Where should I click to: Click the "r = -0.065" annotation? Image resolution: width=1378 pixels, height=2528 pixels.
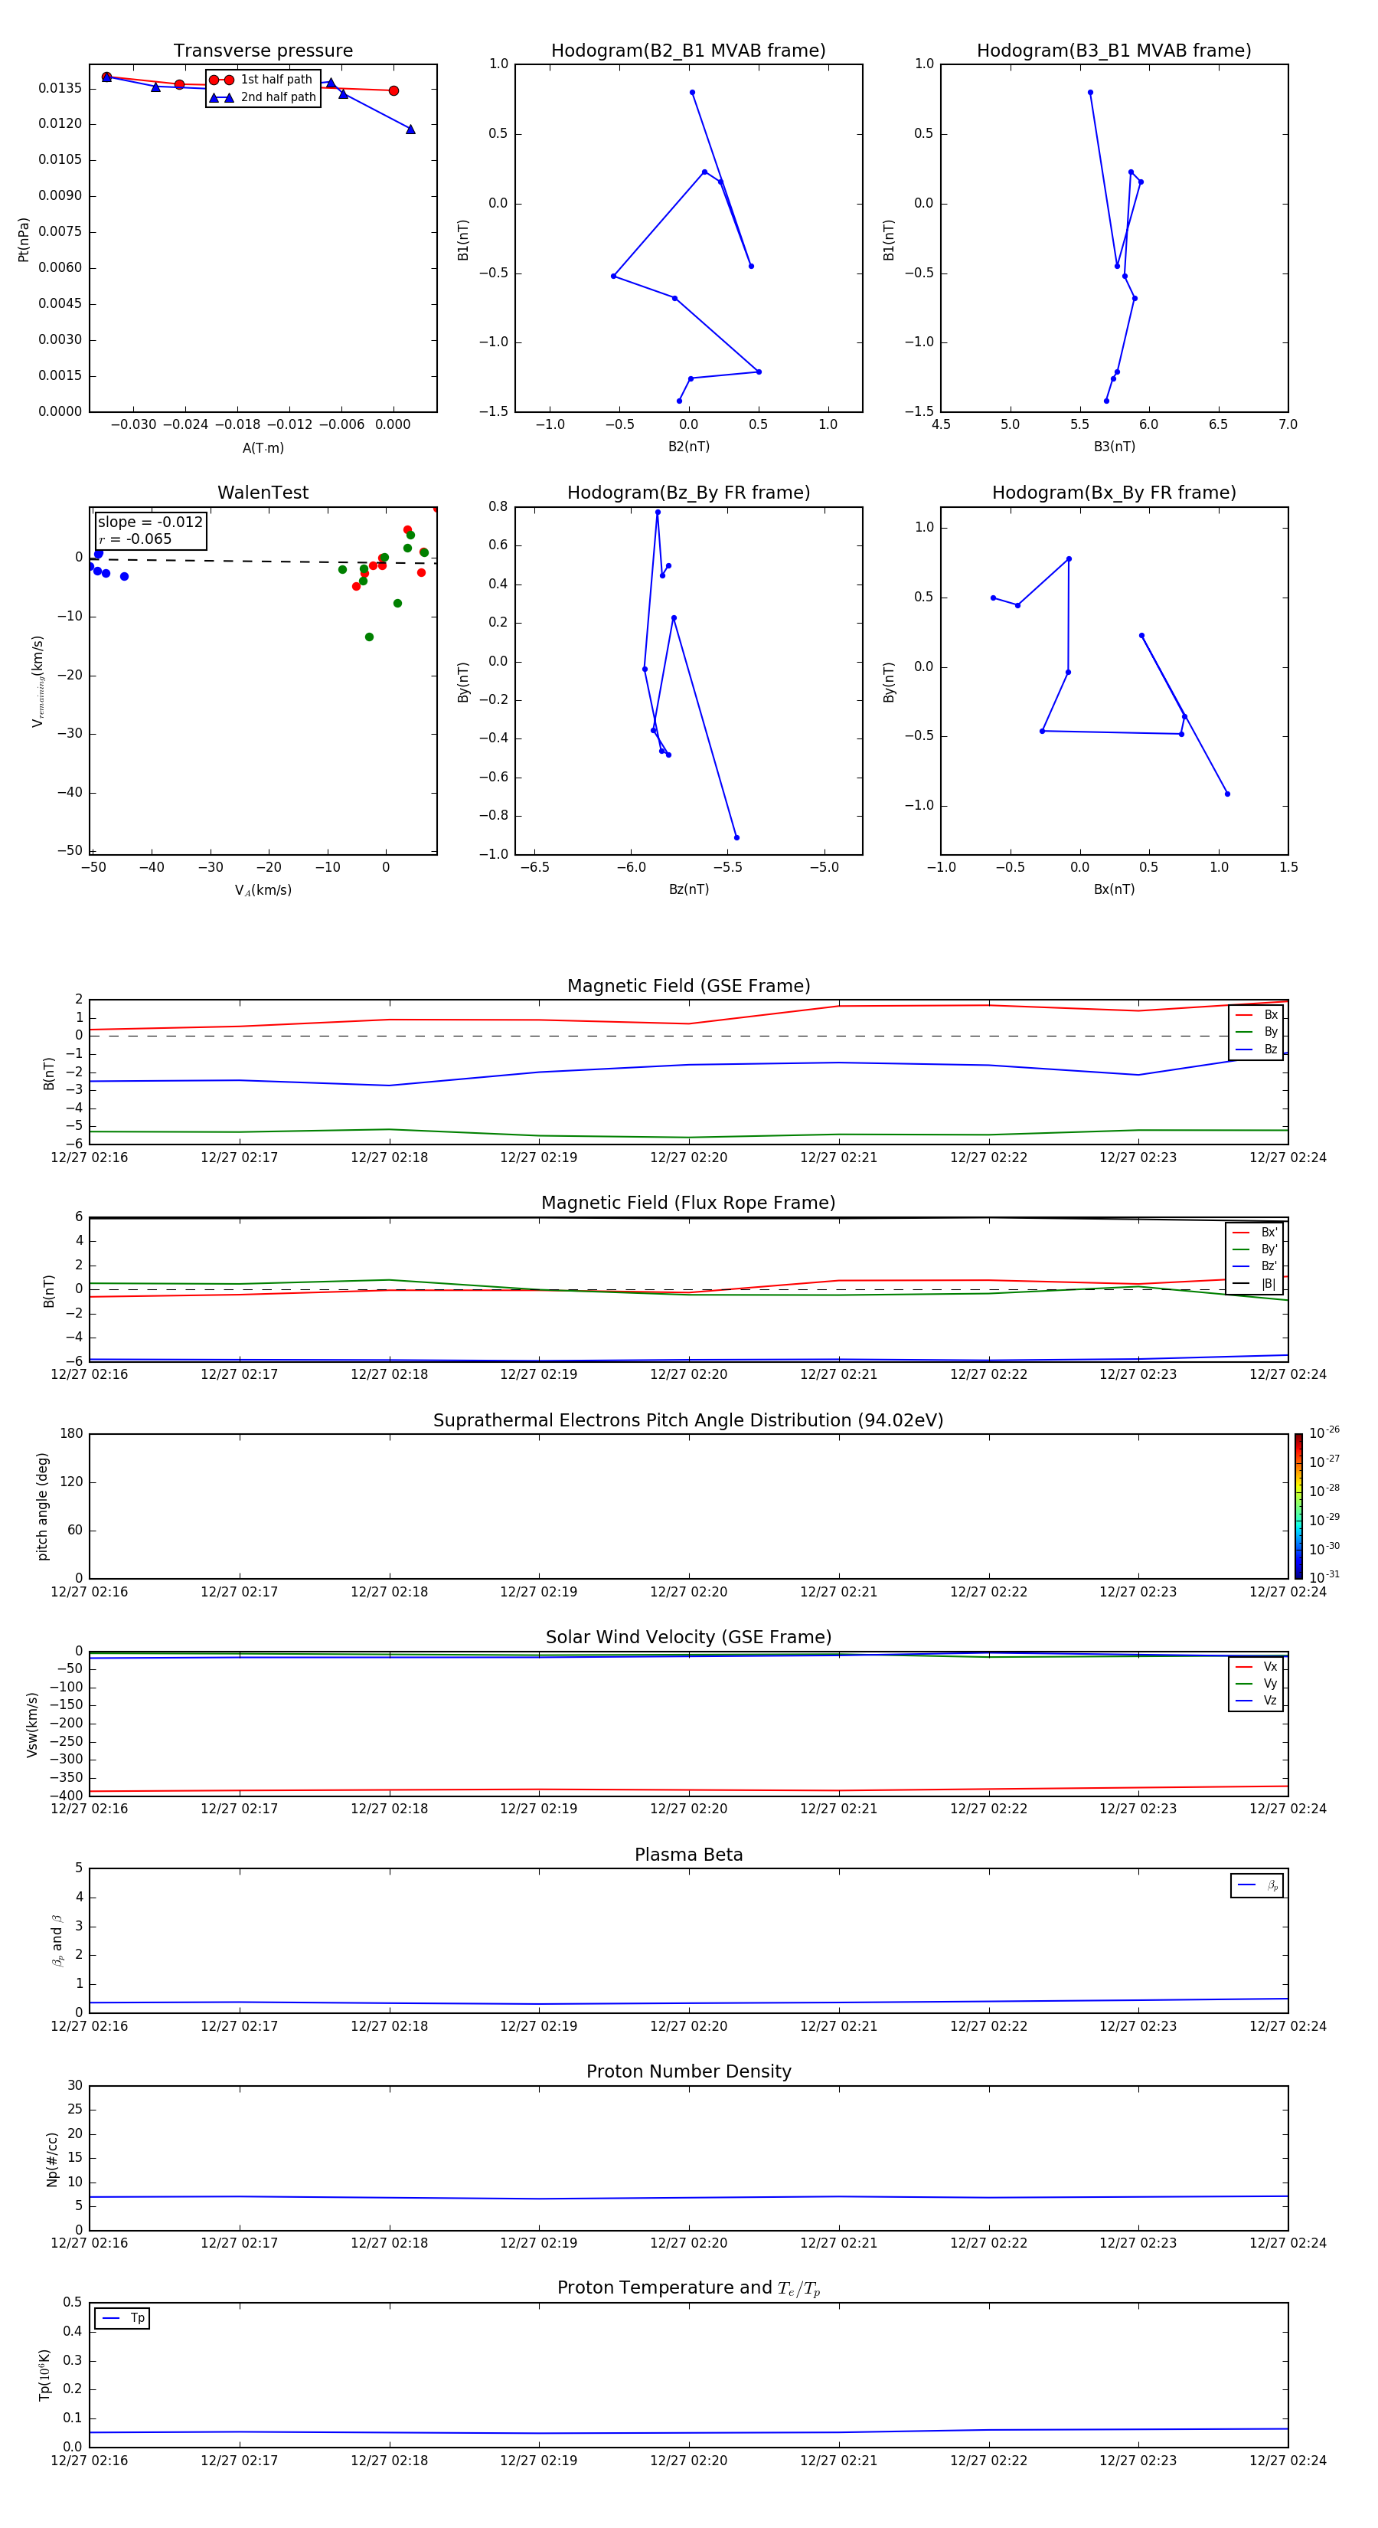(136, 539)
